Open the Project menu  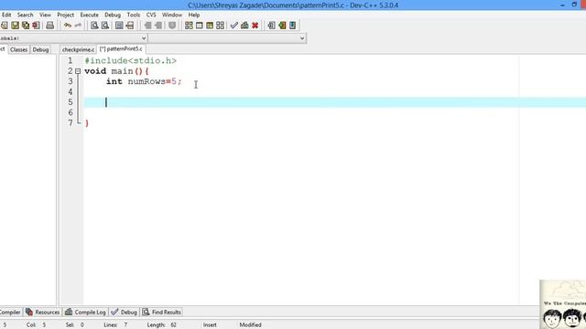tap(65, 15)
